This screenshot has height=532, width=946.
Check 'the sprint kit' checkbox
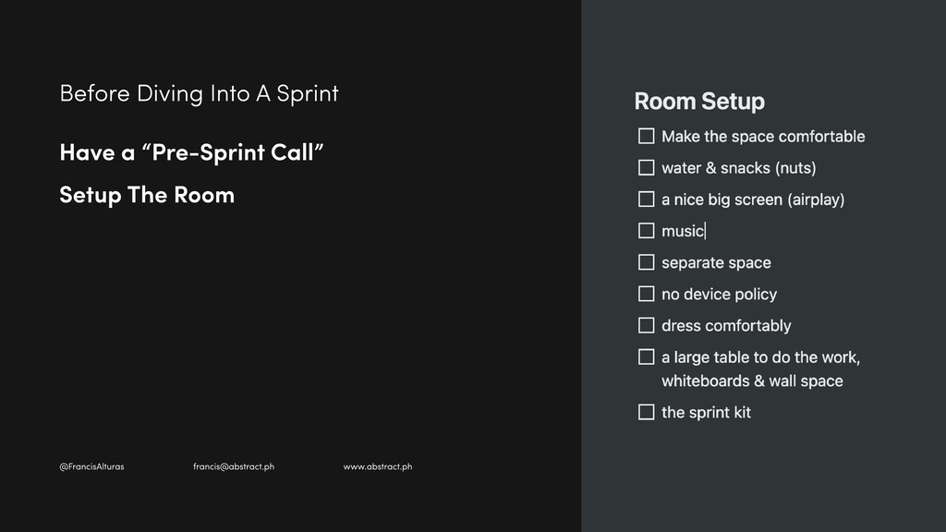coord(646,413)
